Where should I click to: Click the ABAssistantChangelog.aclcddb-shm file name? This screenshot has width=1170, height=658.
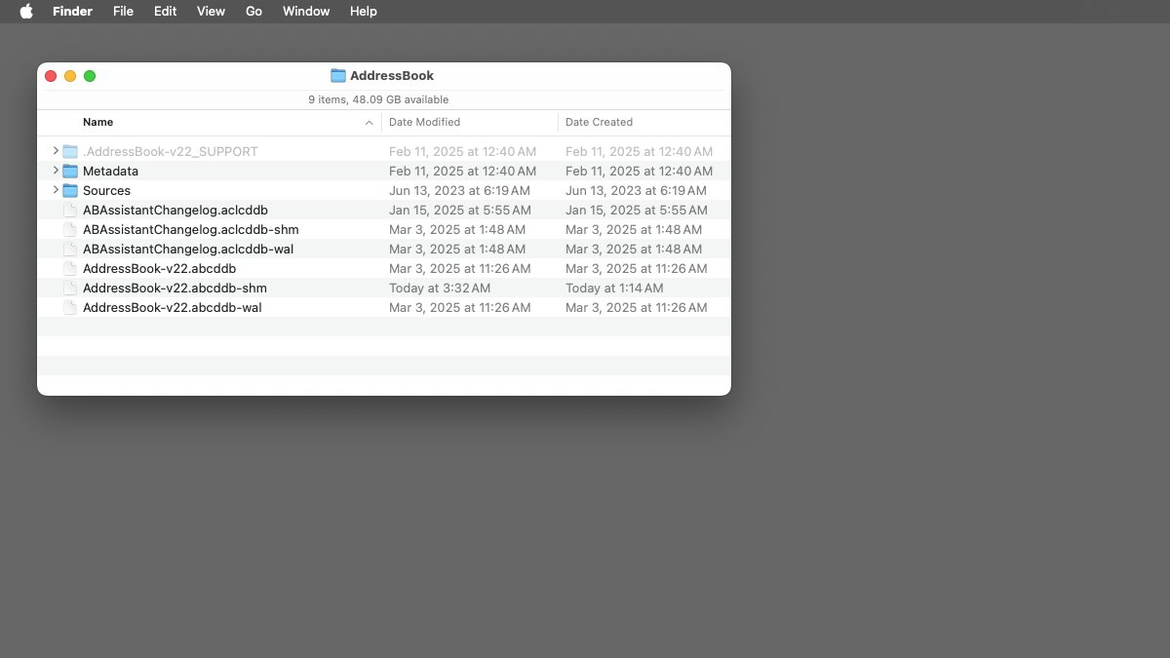coord(191,229)
